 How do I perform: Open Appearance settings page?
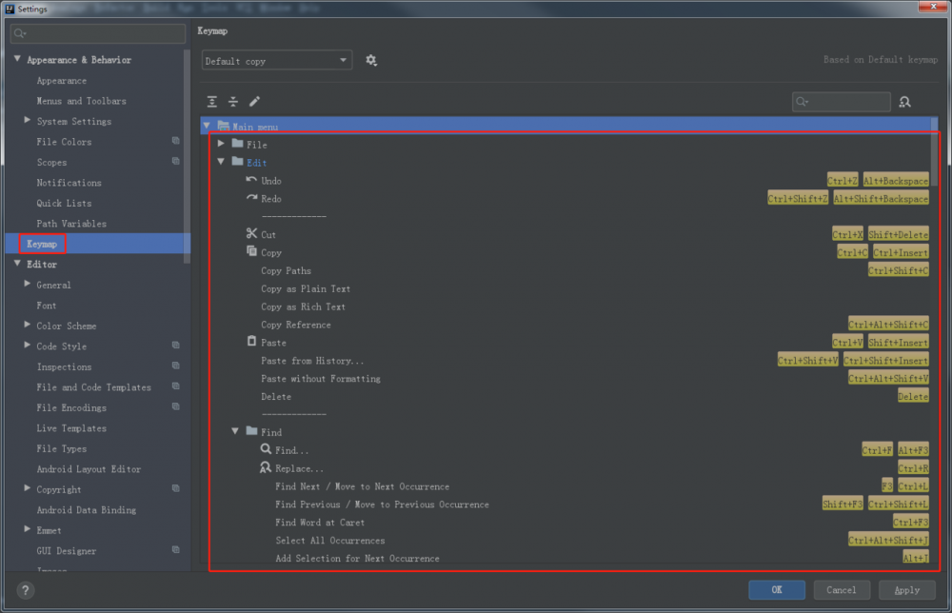pos(61,81)
